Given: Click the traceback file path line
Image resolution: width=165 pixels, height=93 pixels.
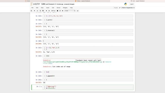Looking at the screenshot, I should point(77,62).
